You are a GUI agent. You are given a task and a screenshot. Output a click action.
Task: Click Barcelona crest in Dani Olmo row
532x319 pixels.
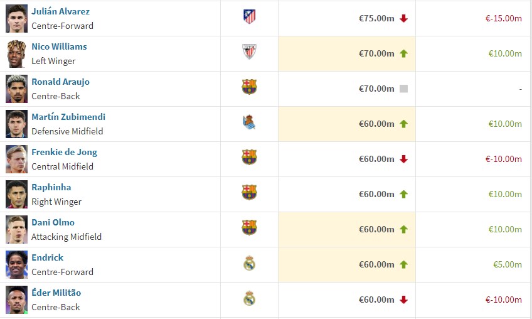pos(250,227)
